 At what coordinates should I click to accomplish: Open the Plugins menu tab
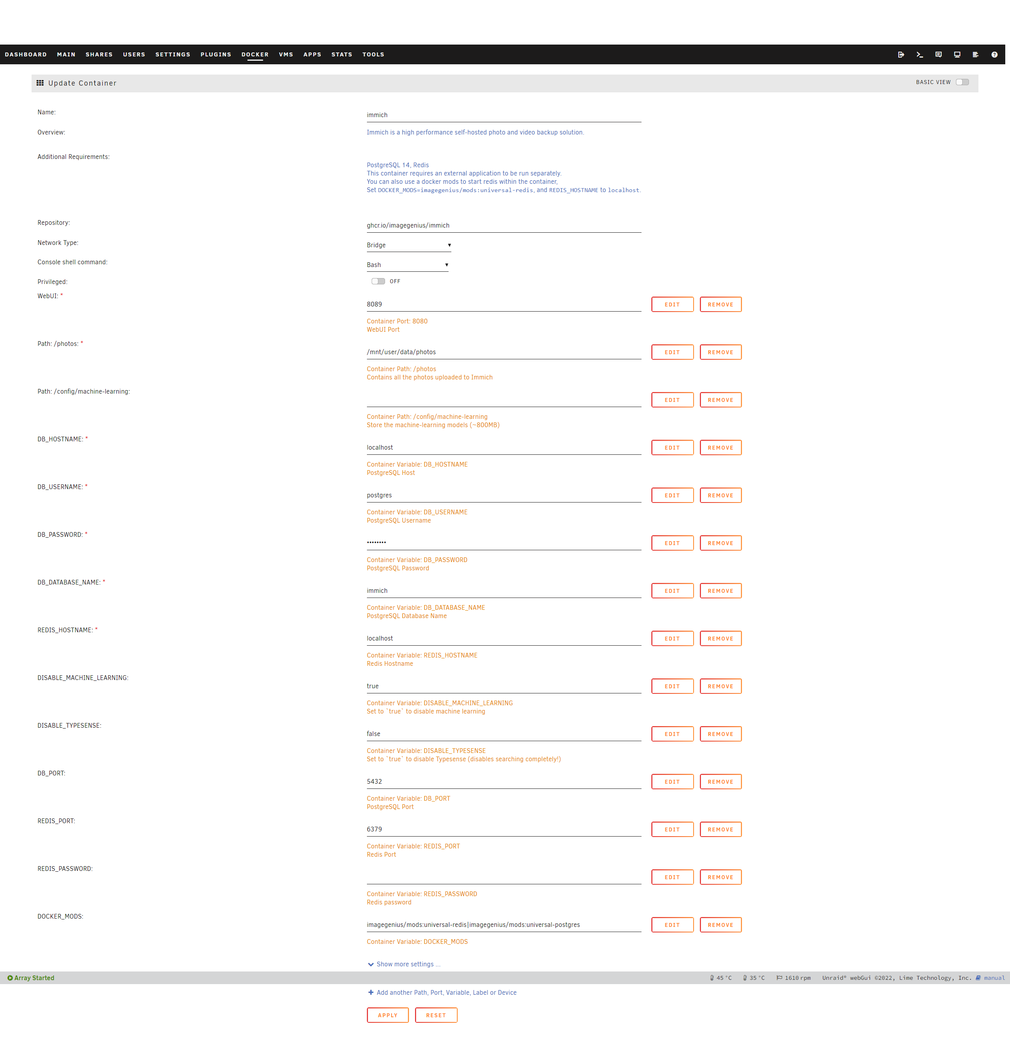(x=215, y=54)
